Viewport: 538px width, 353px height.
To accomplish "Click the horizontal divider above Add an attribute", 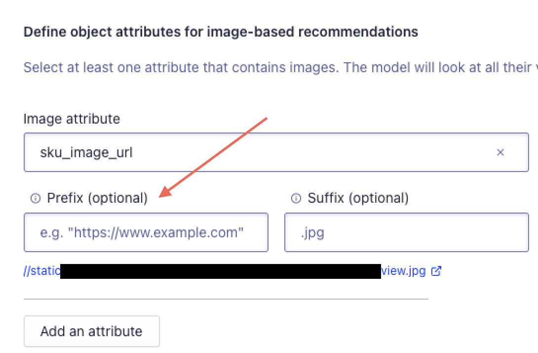I will [x=226, y=299].
